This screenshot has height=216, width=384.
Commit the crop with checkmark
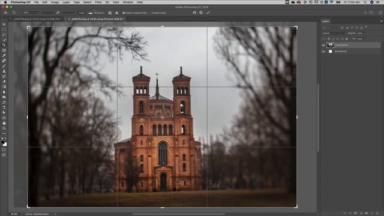[208, 13]
